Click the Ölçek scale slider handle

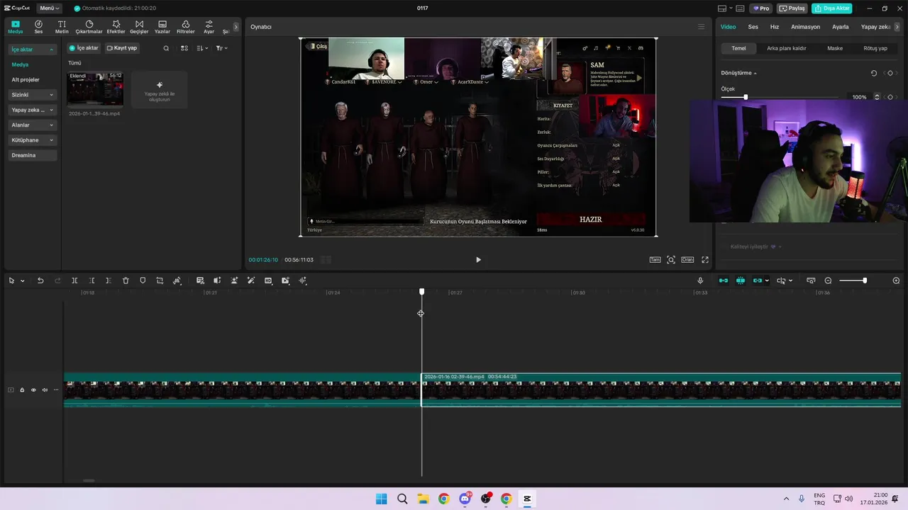tap(746, 97)
